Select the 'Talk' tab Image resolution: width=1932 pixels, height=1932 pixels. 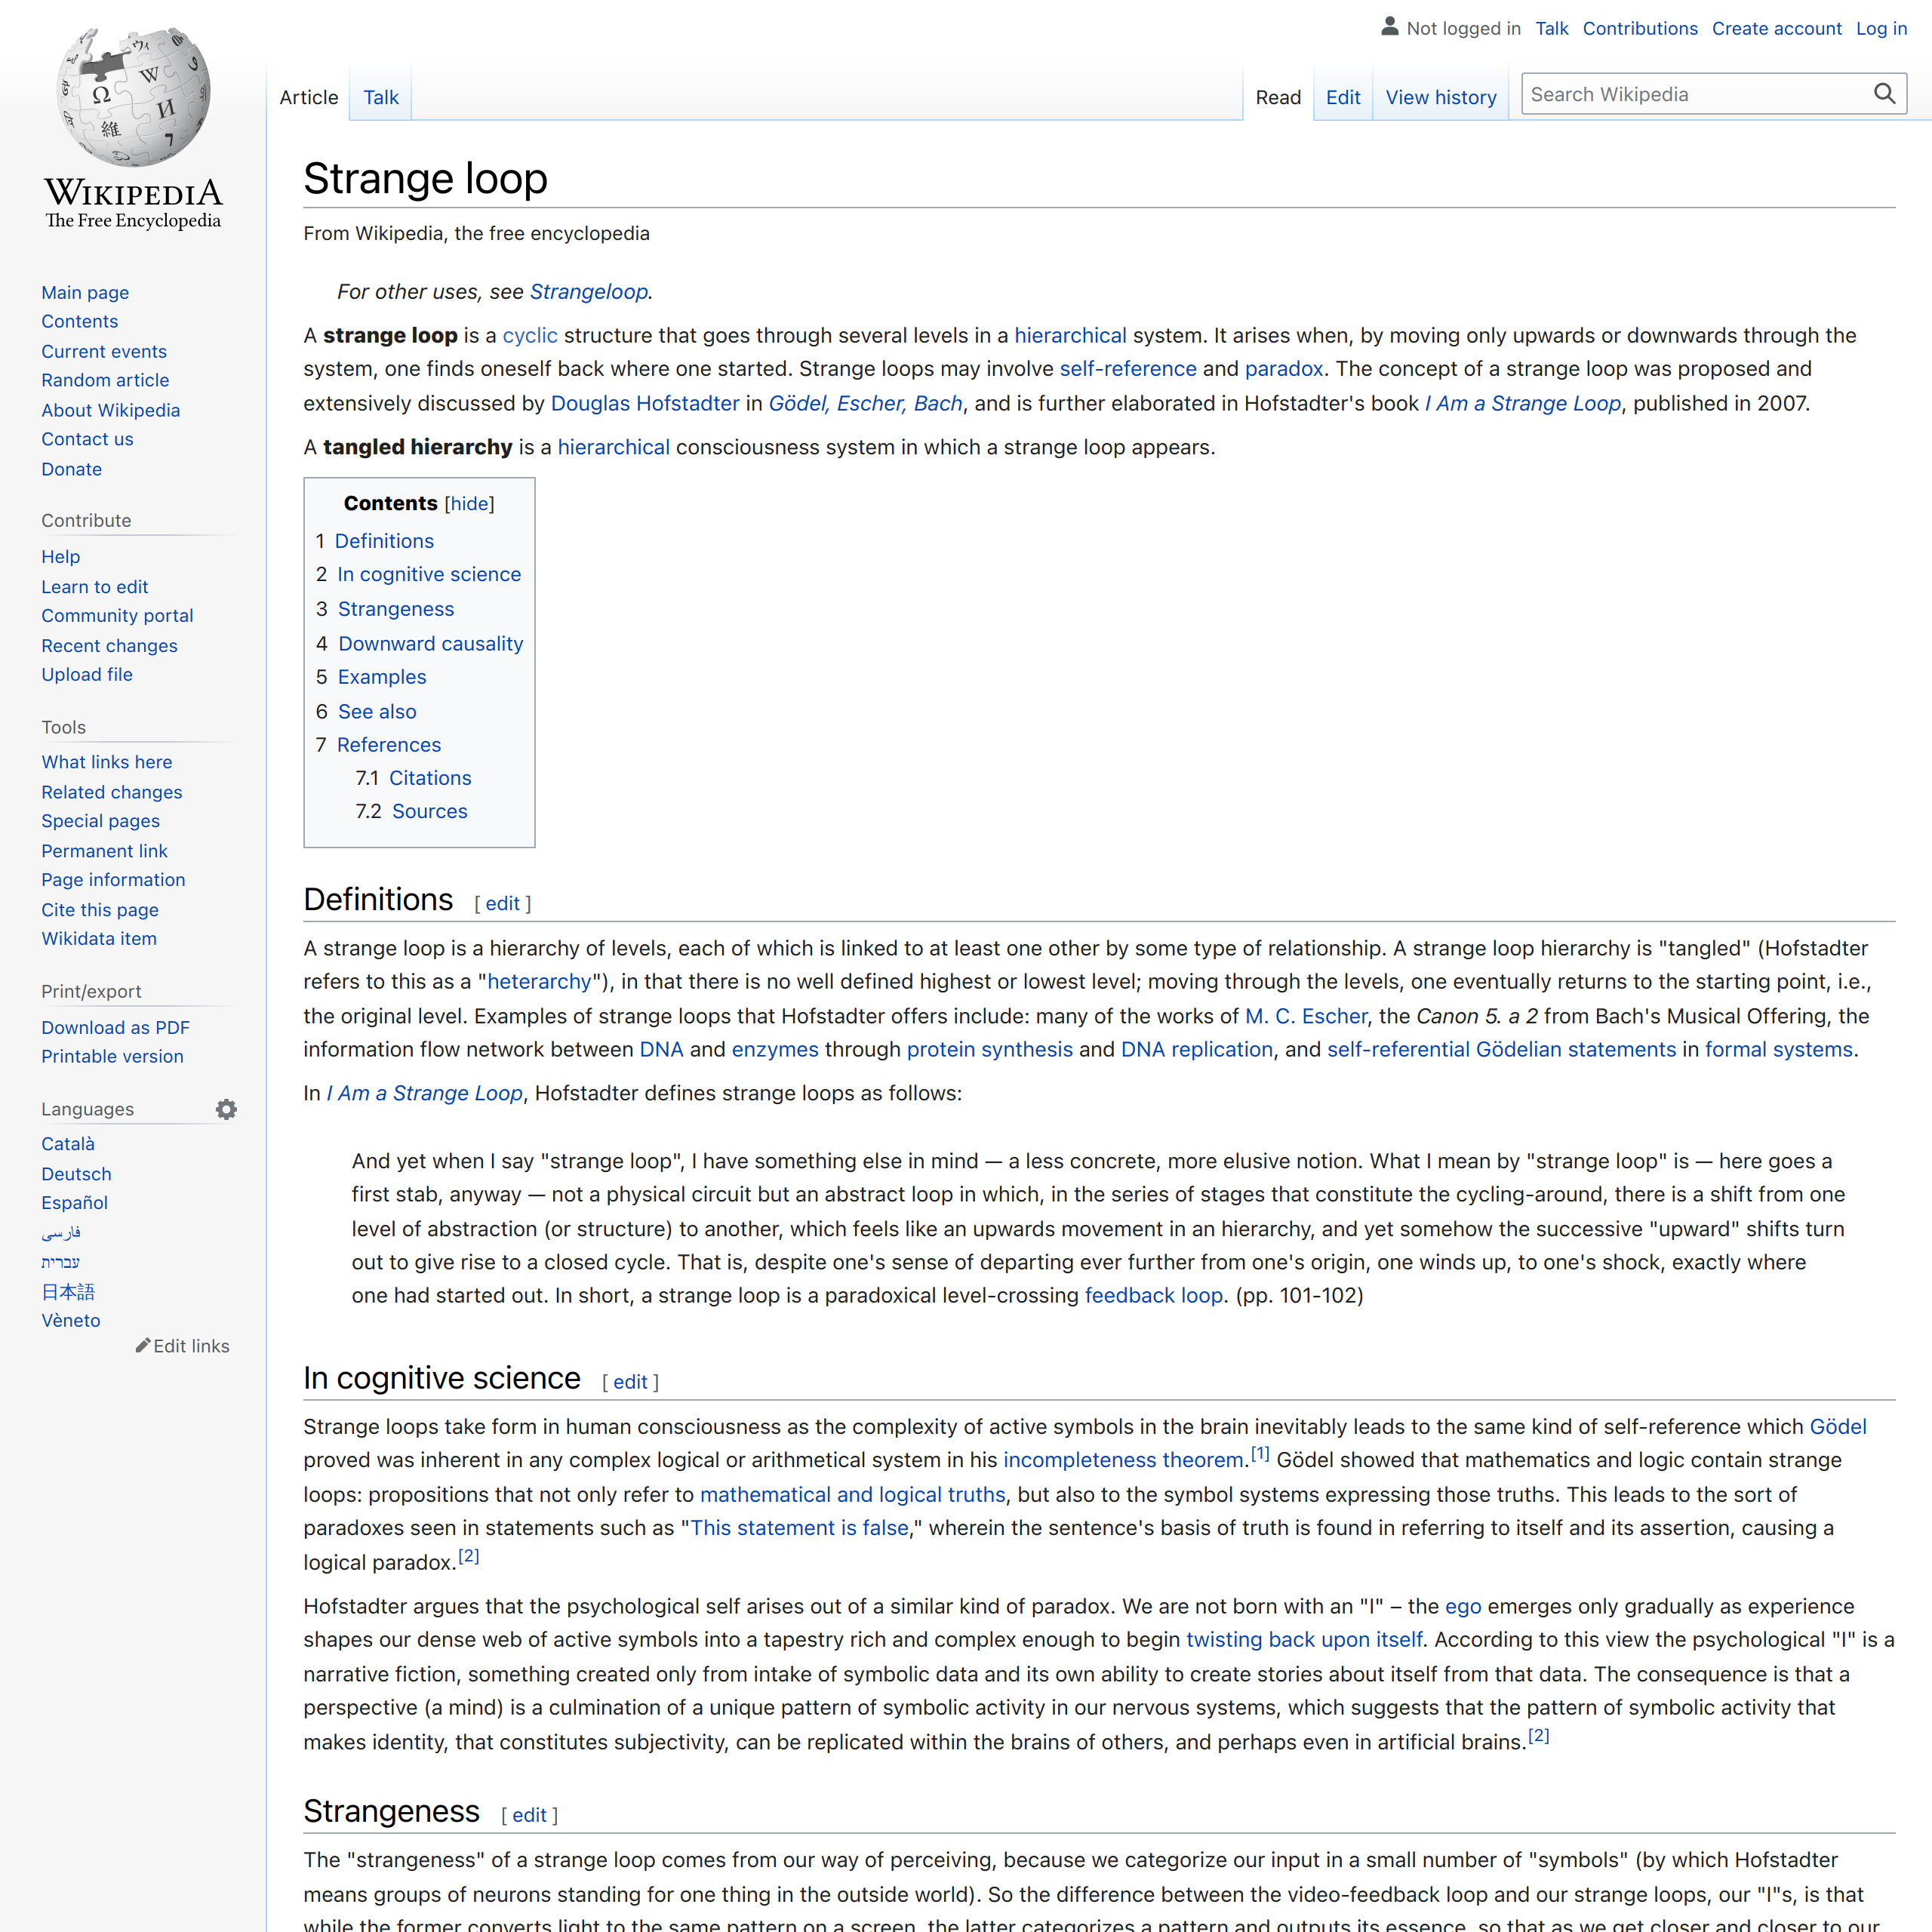[380, 97]
